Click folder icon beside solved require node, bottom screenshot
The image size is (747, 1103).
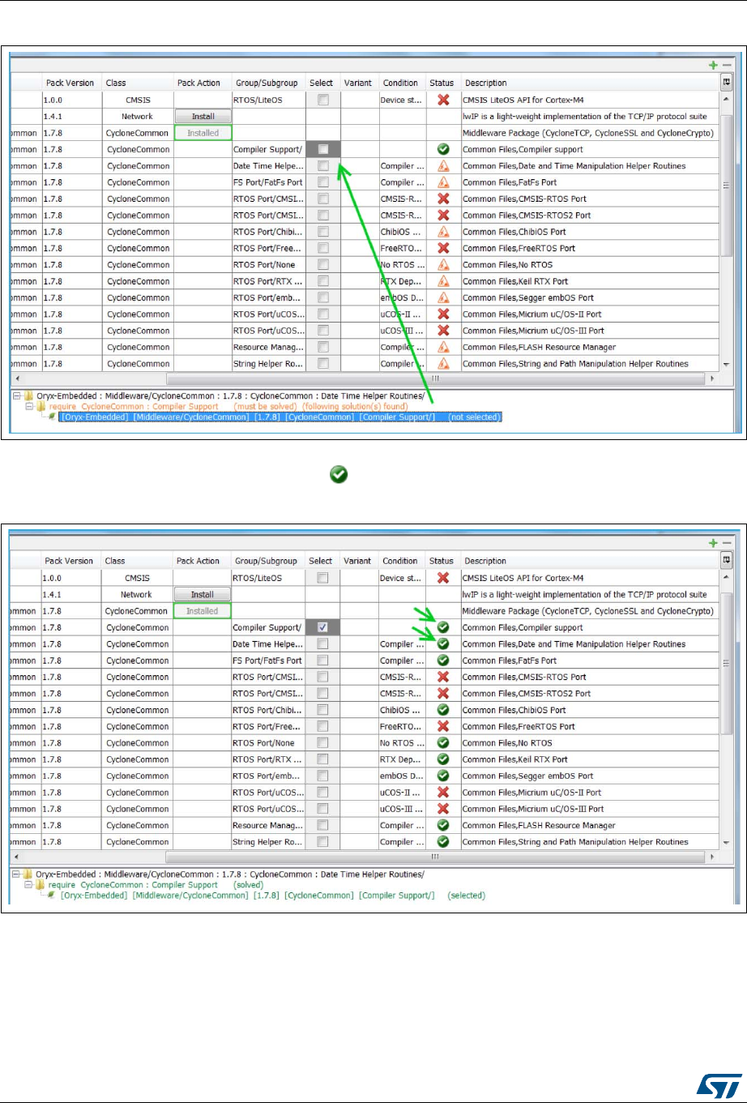[x=40, y=885]
